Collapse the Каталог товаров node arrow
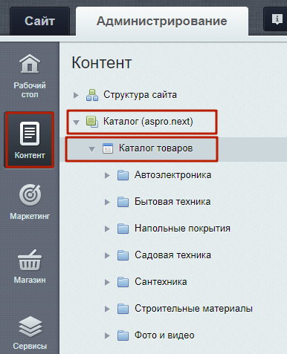This screenshot has width=287, height=354. pyautogui.click(x=91, y=149)
